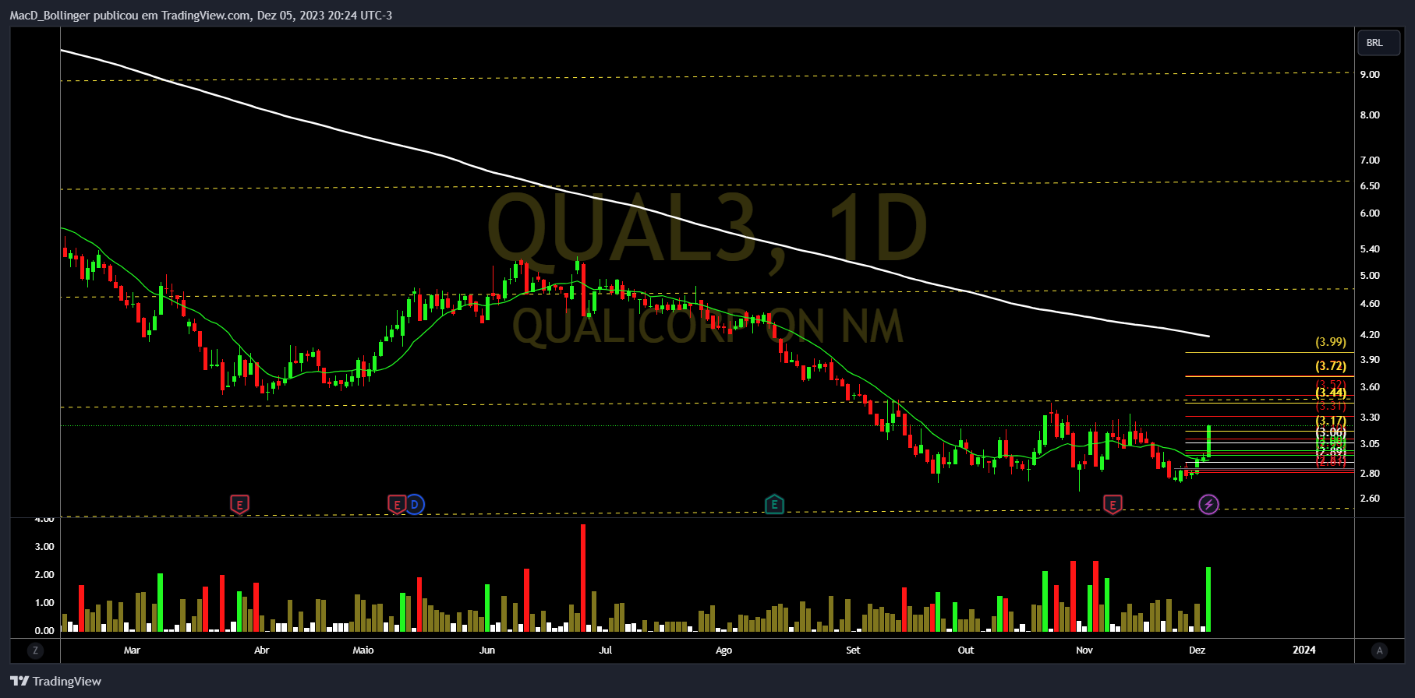
Task: Click the MacD_Bollinger publication header text
Action: click(201, 16)
